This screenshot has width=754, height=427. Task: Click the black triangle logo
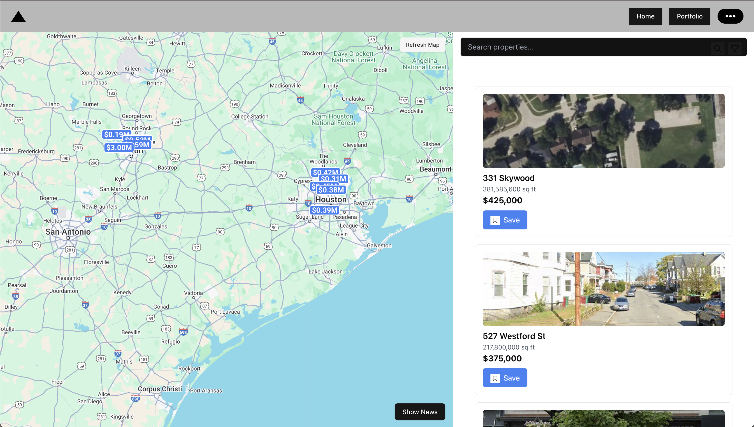(x=18, y=17)
